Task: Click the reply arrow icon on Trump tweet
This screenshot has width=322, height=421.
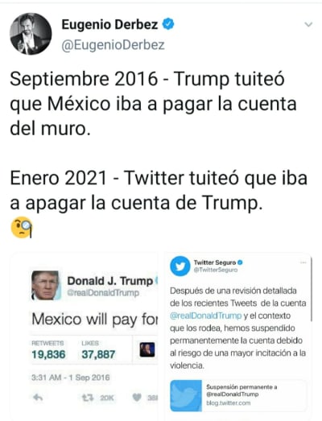Action: point(38,398)
